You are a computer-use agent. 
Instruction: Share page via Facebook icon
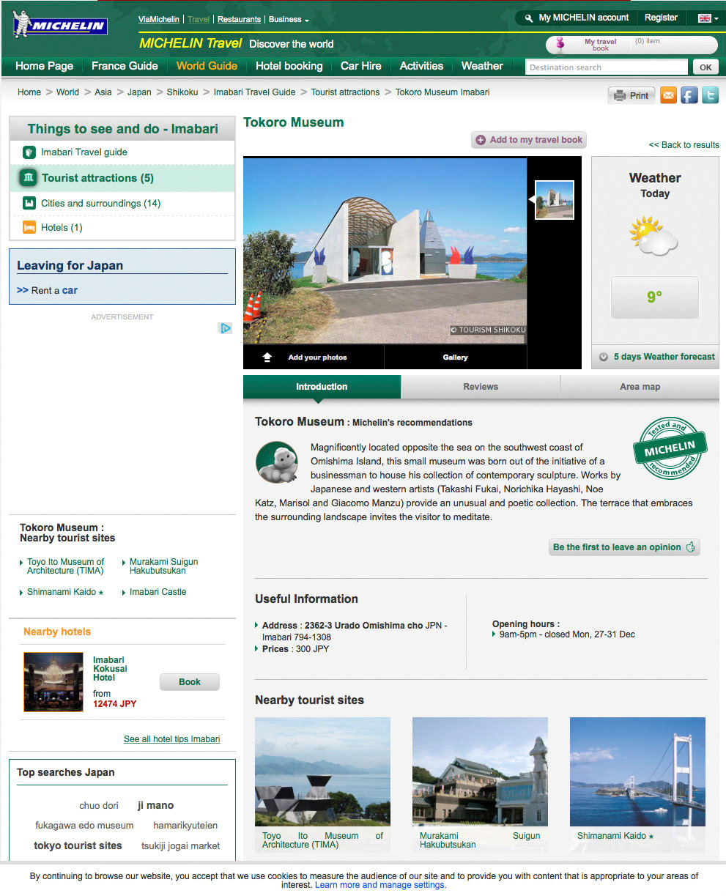[689, 95]
